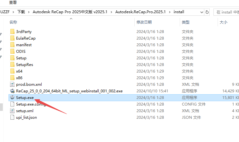Select the ODIS folder icon
239x142 pixels.
(12, 51)
